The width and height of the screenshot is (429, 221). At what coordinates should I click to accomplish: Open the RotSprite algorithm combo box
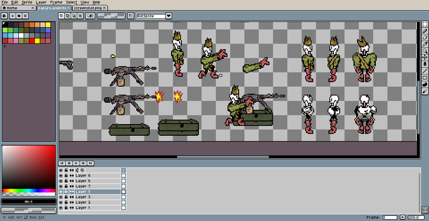click(152, 16)
